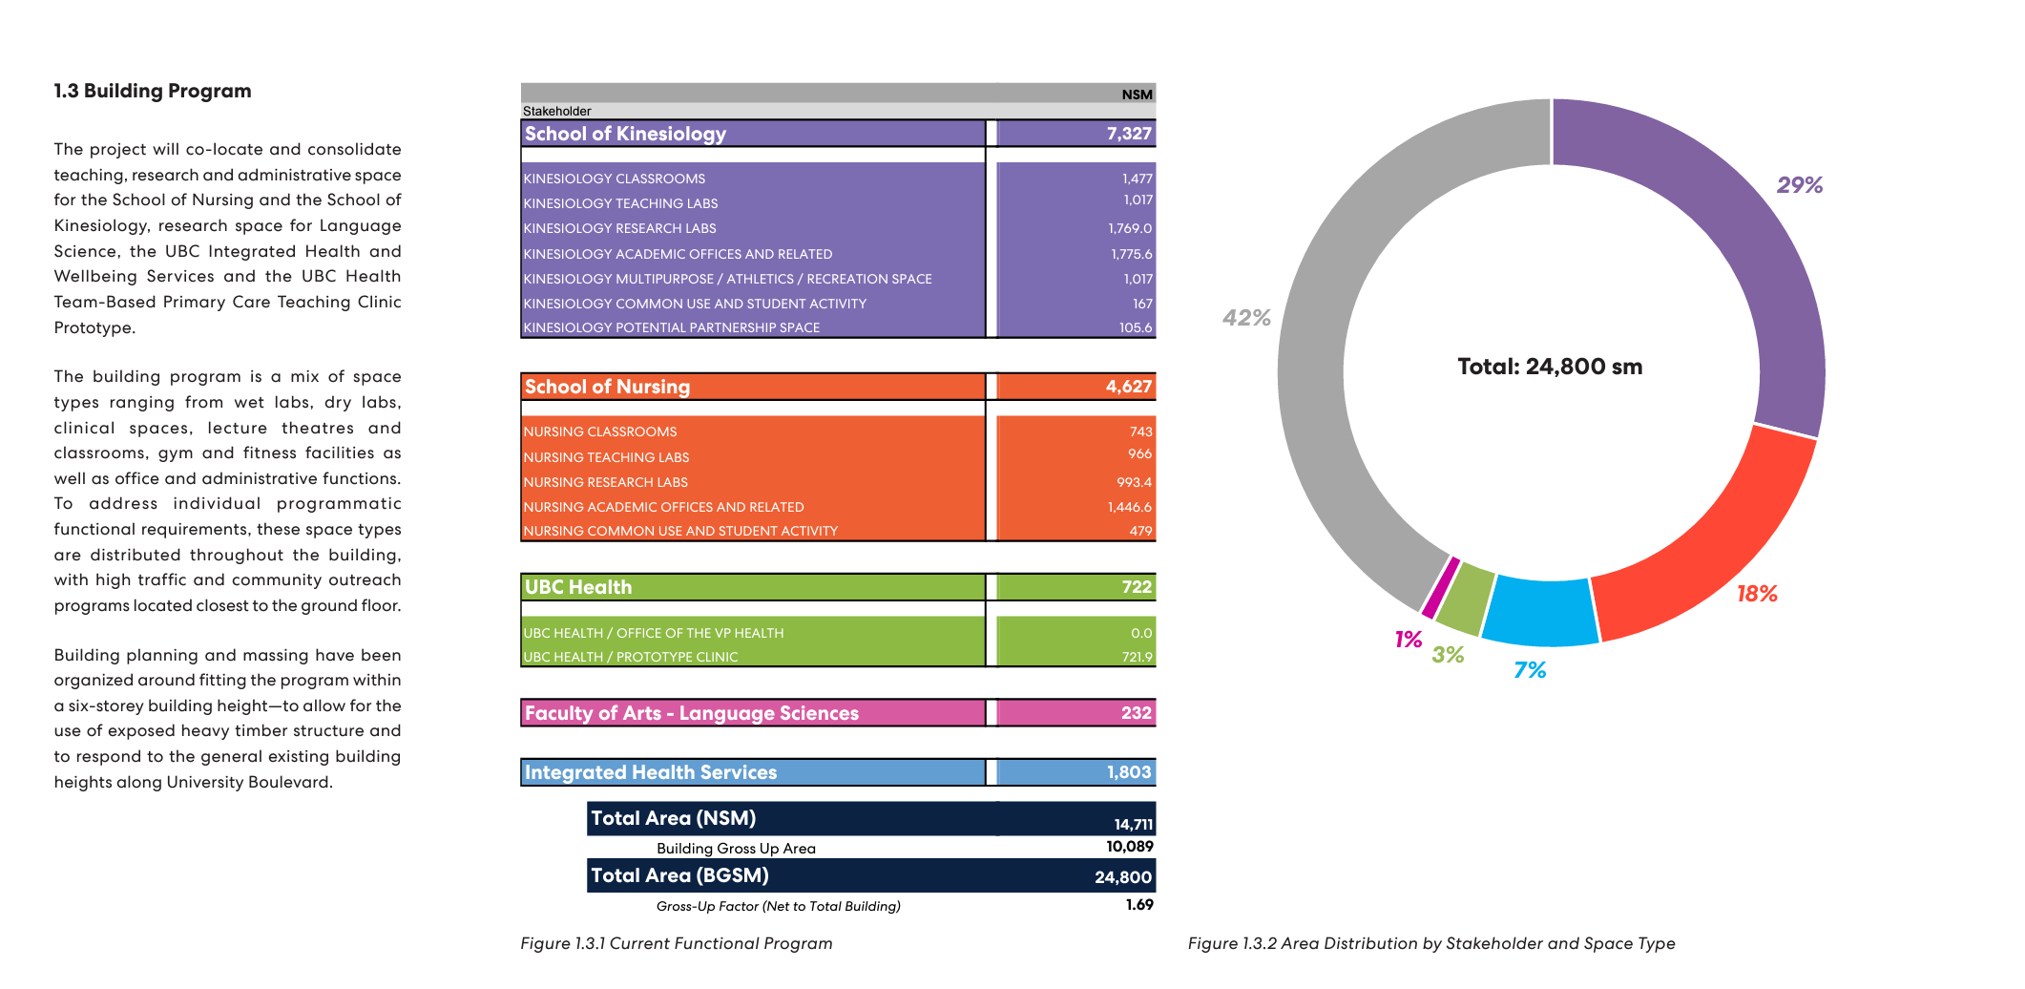Screen dimensions: 2025x989
Task: Select the value 743 for Nursing classrooms
Action: pos(1141,431)
